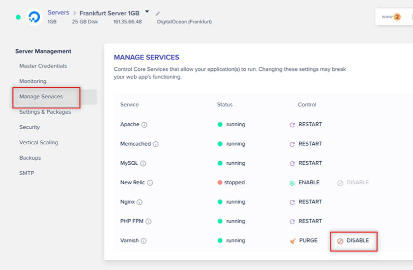Click the red stopped dot for New Relic
This screenshot has width=413, height=270.
219,183
